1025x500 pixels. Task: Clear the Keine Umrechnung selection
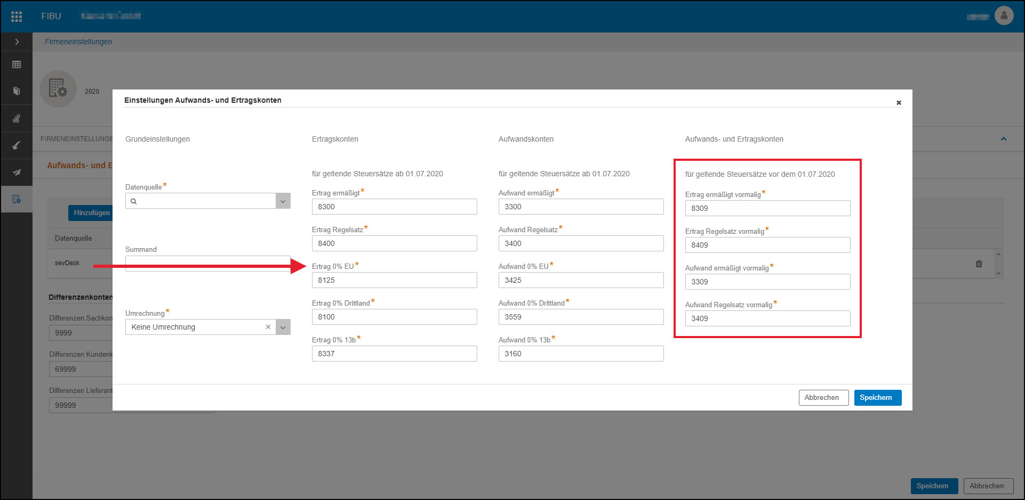point(268,327)
